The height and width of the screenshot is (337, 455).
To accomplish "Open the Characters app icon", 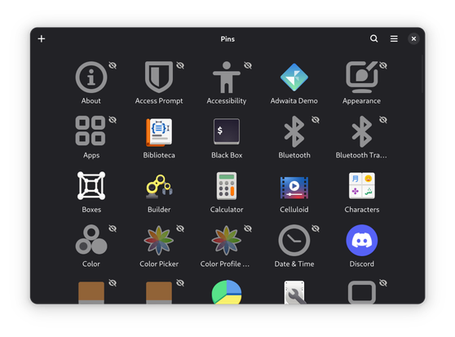I will pos(361,186).
